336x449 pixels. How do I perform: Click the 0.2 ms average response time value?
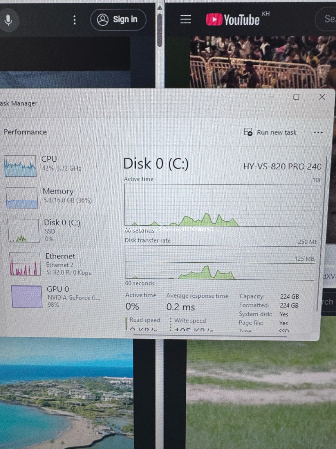point(180,307)
